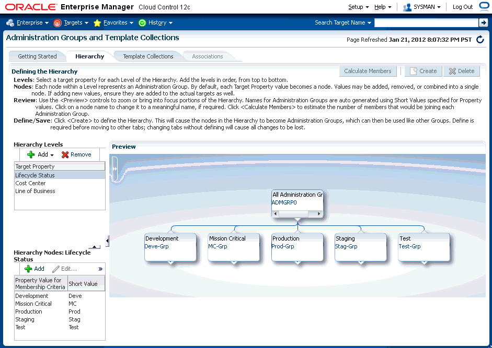Image resolution: width=492 pixels, height=348 pixels.
Task: Click the SYSMAN user icon
Action: (x=407, y=7)
